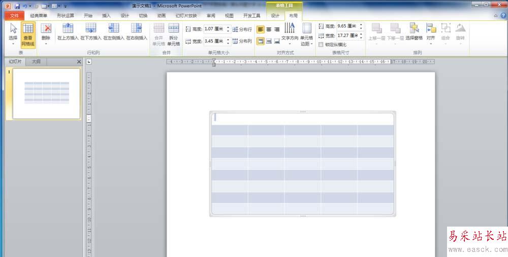Open the 选择 (Select) table dropdown
Viewport: 508px width, 257px height.
13,34
